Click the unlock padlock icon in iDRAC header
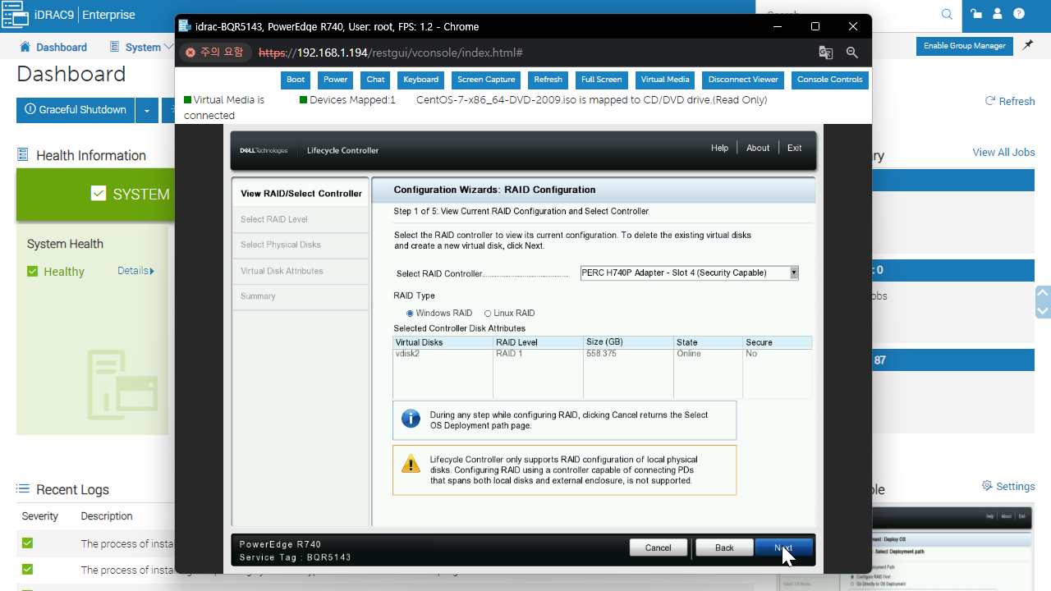The height and width of the screenshot is (591, 1051). click(976, 14)
